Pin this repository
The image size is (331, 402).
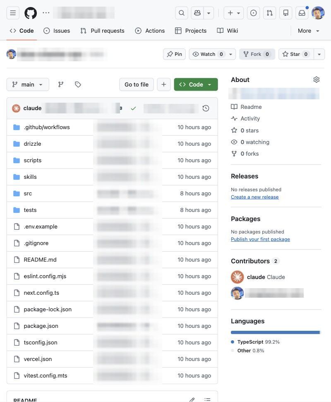tap(174, 54)
